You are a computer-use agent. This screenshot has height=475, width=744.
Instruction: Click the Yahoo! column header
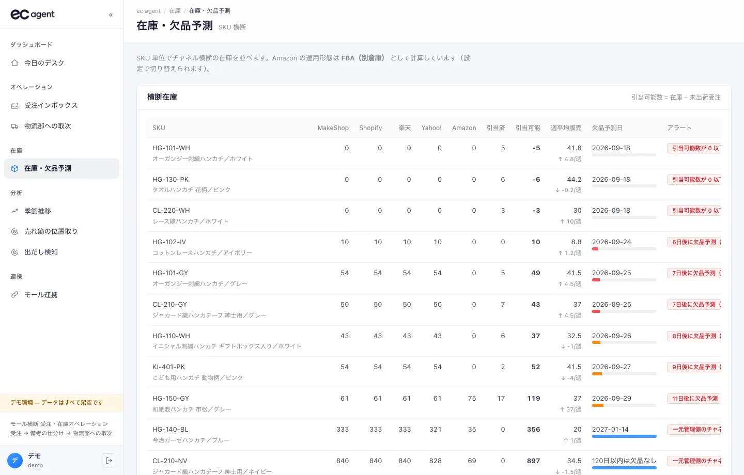click(431, 128)
